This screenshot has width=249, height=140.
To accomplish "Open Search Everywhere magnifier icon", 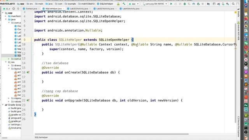I will [x=233, y=4].
